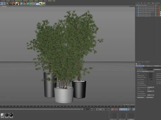Toggle Parameter keyframe recording icon
This screenshot has width=161, height=120.
click(128, 109)
